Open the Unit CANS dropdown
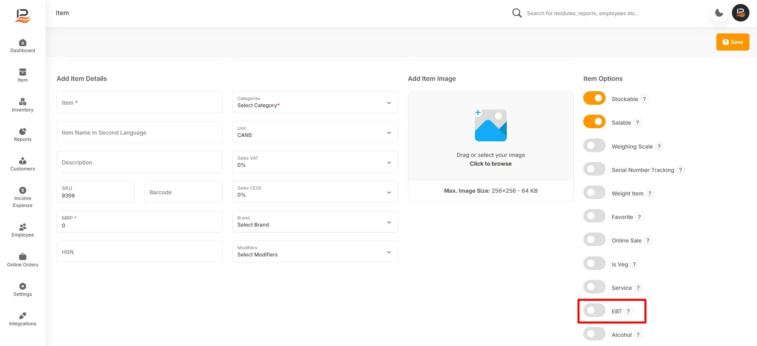Image resolution: width=757 pixels, height=346 pixels. click(315, 132)
